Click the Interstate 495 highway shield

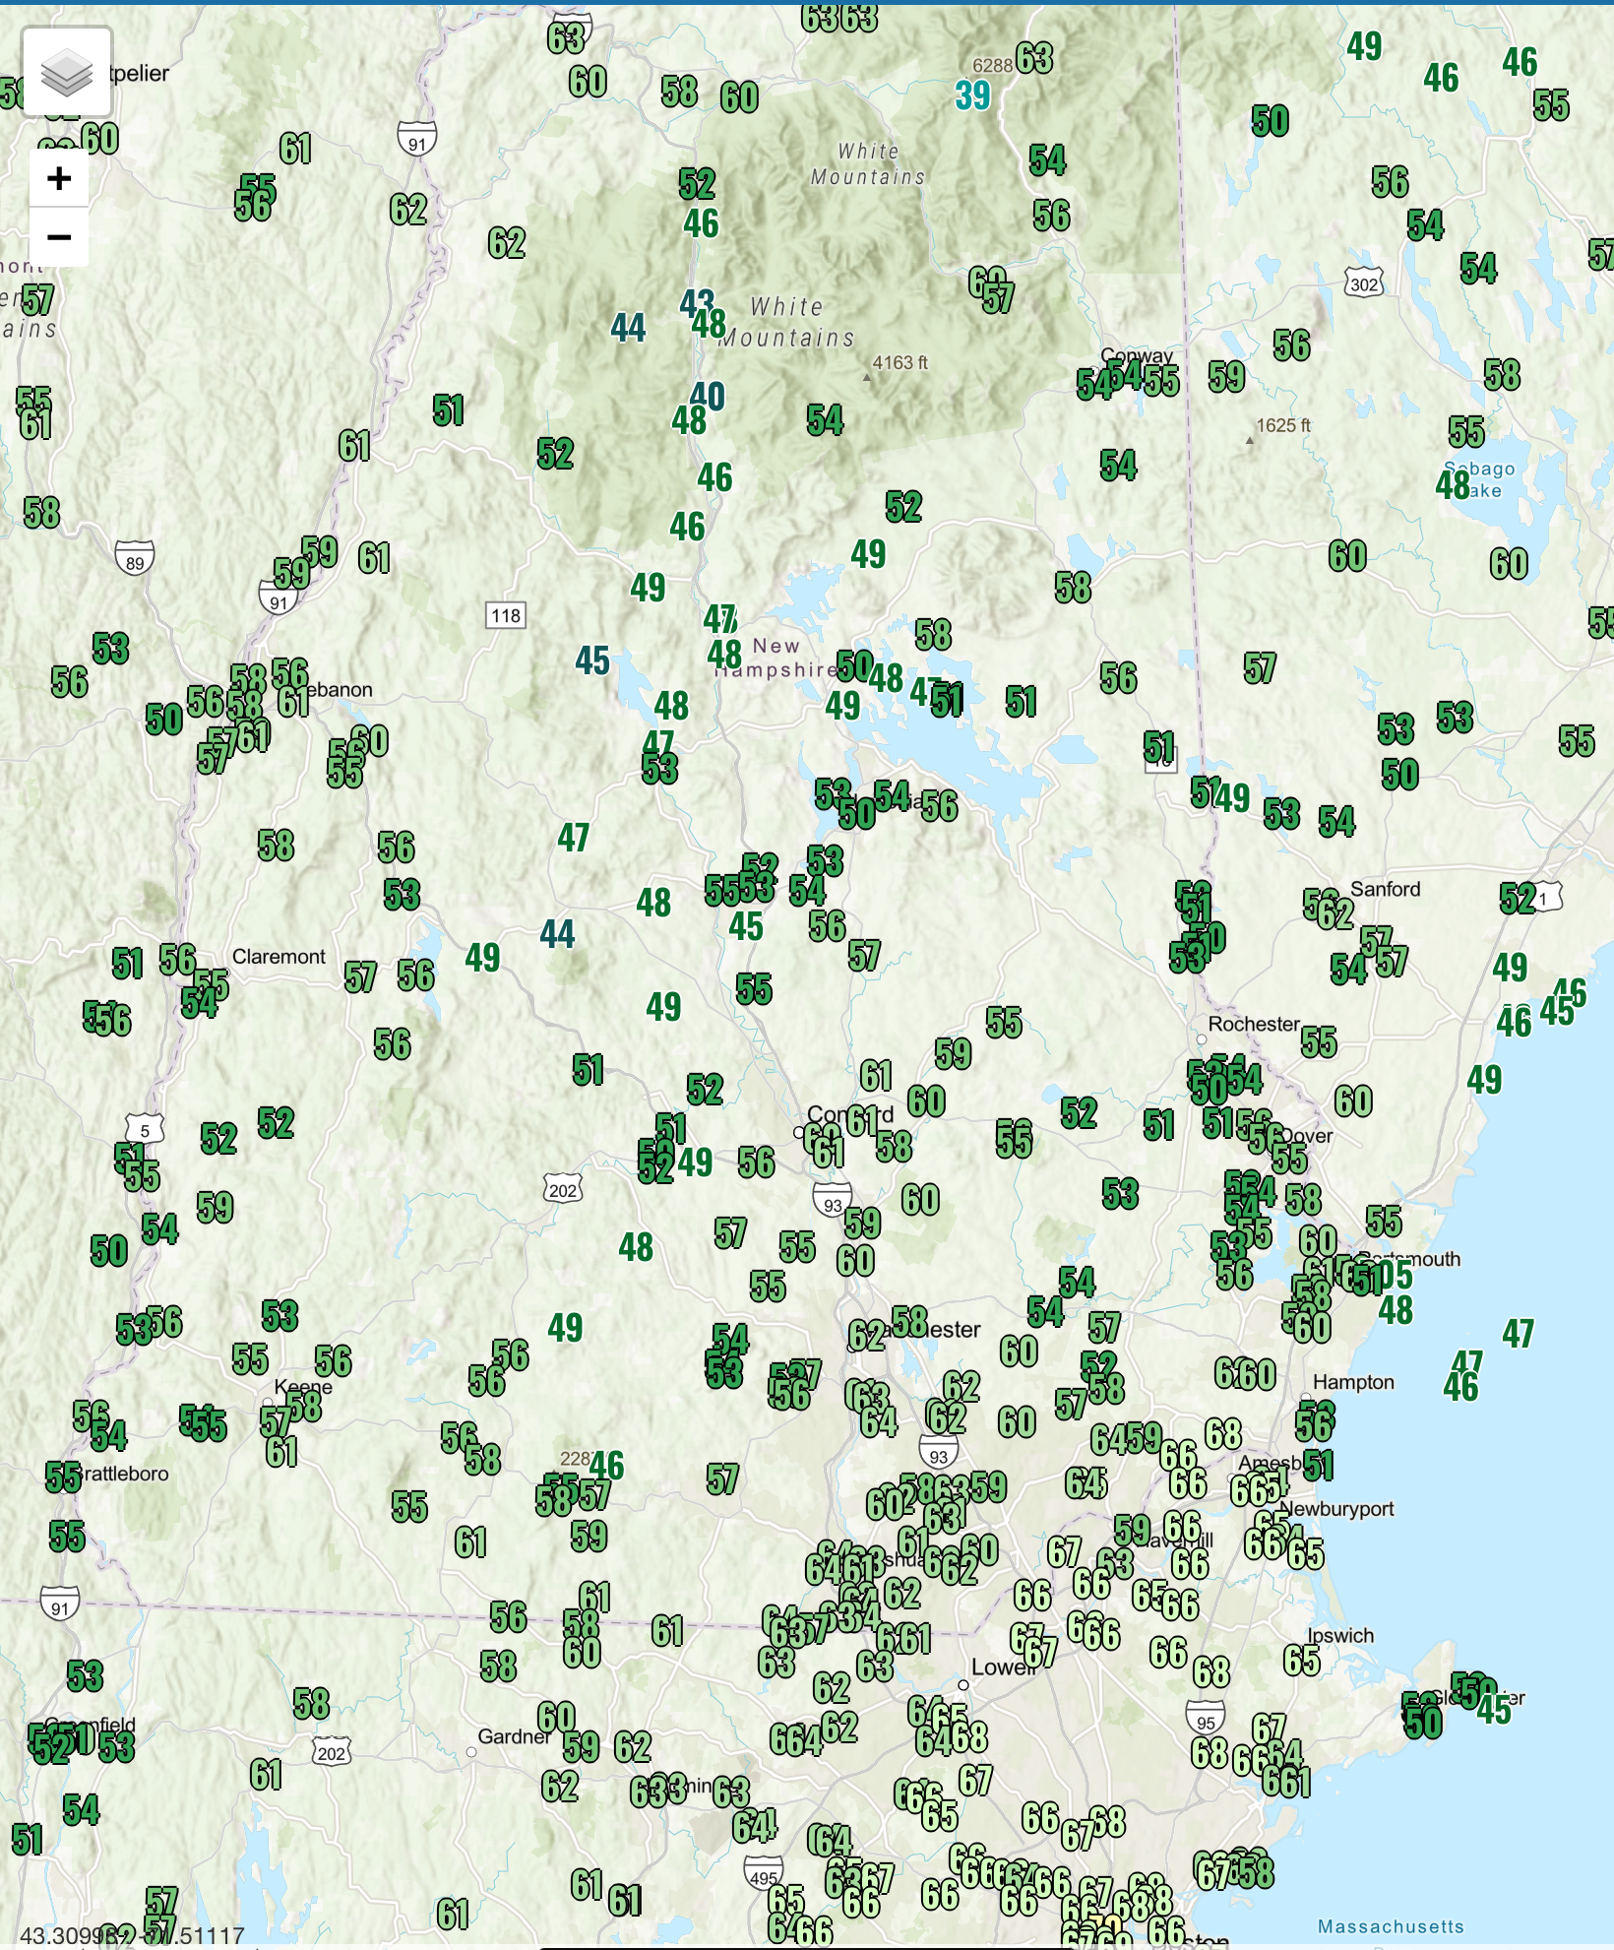pyautogui.click(x=763, y=1873)
